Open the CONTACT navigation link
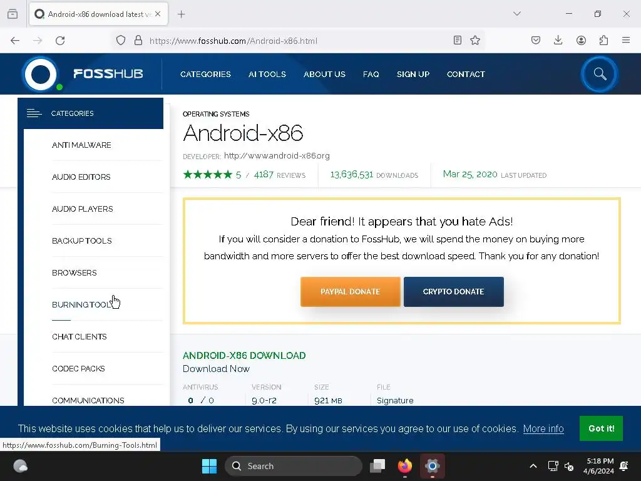641x481 pixels. [x=466, y=75]
